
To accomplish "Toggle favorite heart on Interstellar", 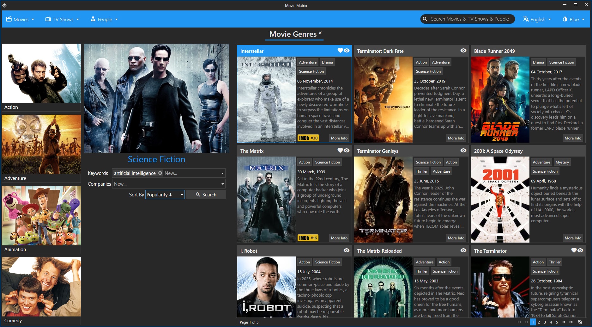I will point(340,51).
